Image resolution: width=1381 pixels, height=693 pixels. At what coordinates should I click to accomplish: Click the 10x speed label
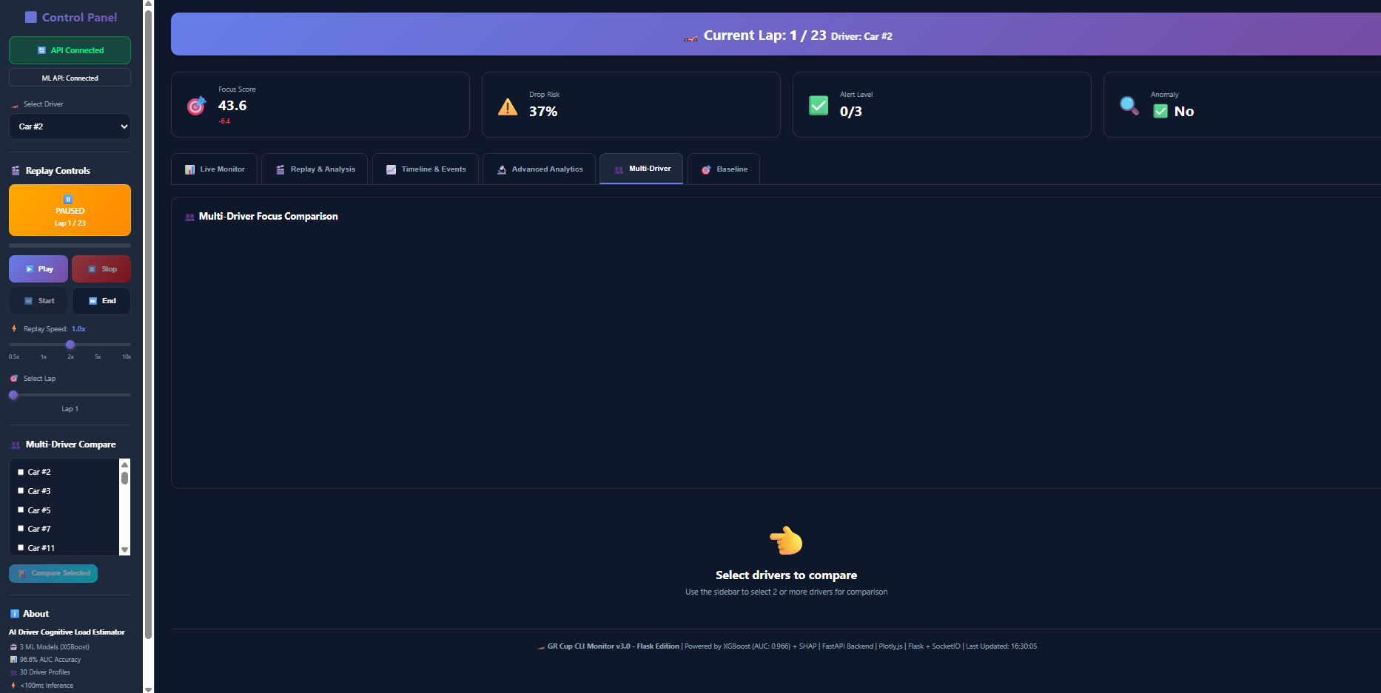click(x=127, y=357)
